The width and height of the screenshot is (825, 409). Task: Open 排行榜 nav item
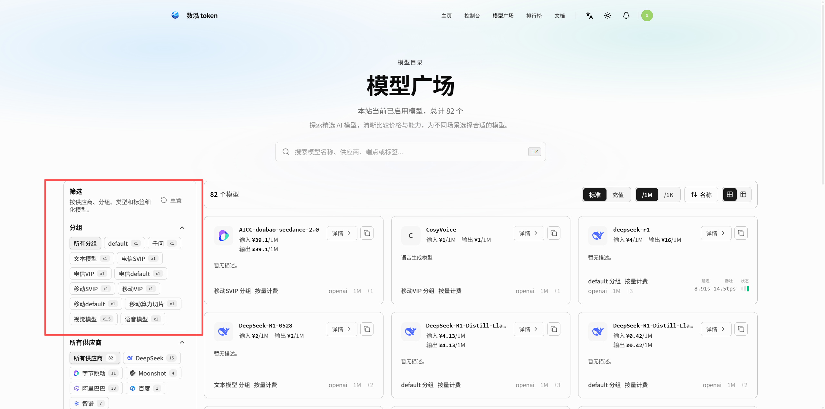(534, 16)
